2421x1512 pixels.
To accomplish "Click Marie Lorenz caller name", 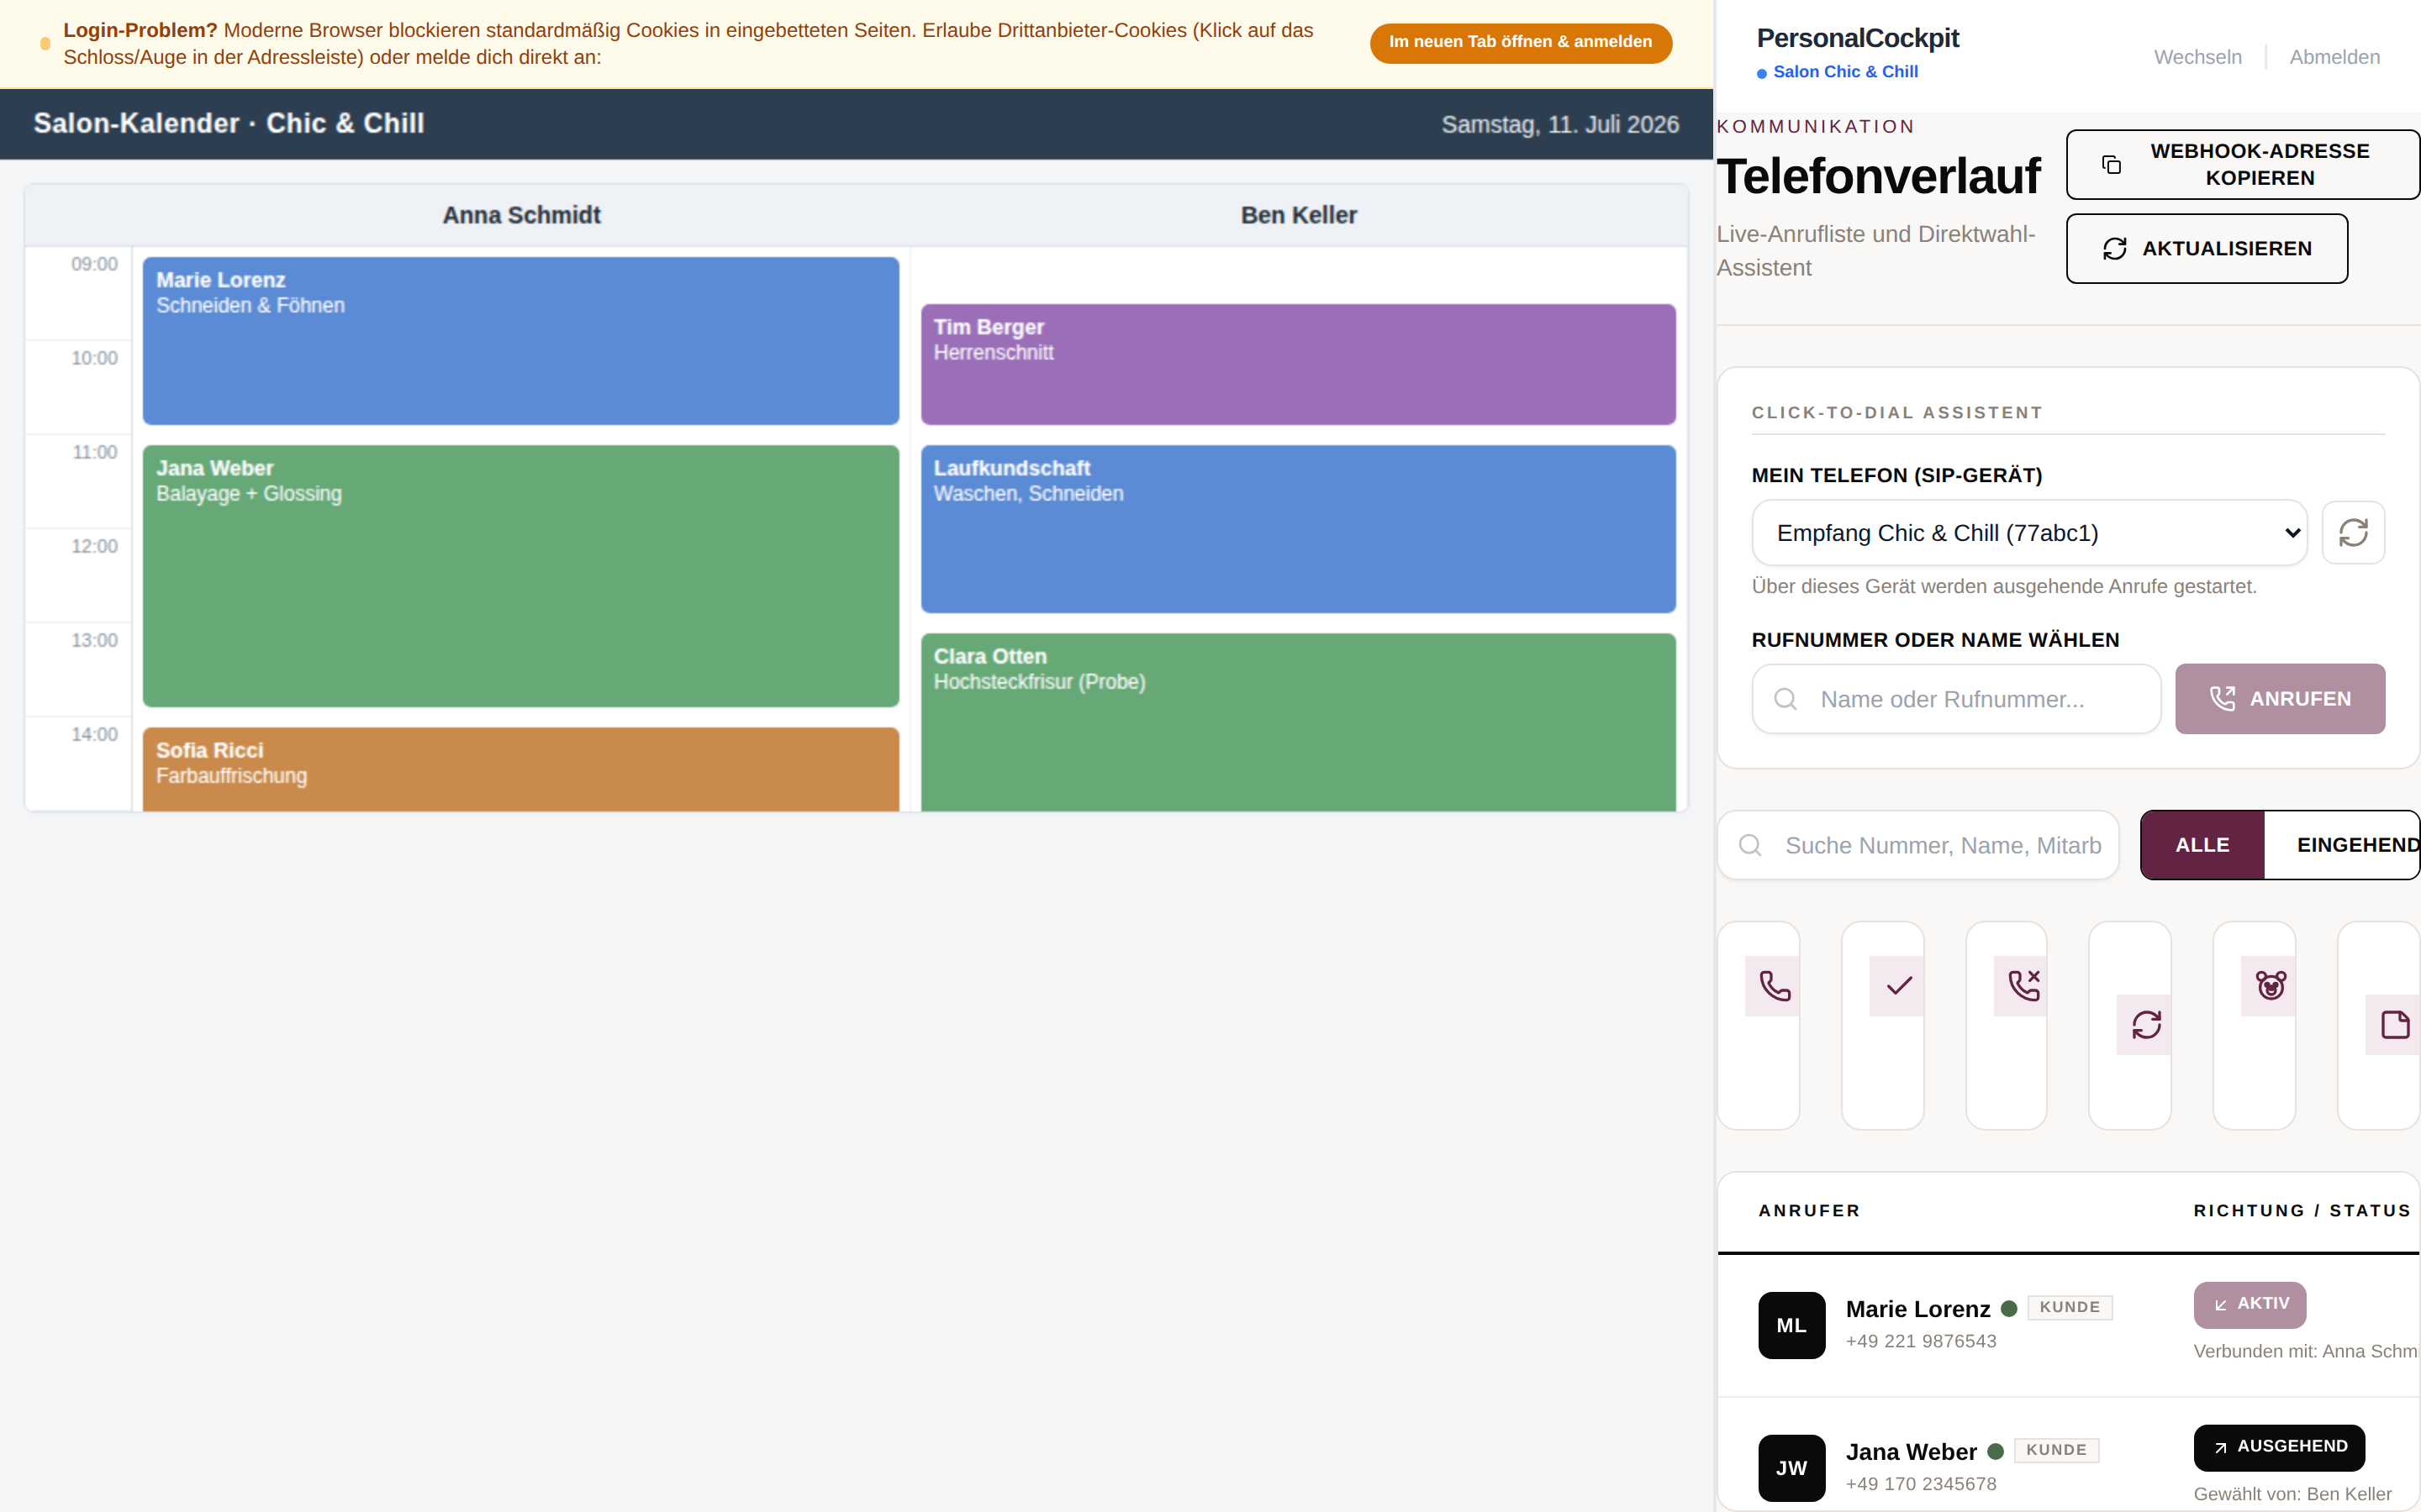I will 1917,1309.
